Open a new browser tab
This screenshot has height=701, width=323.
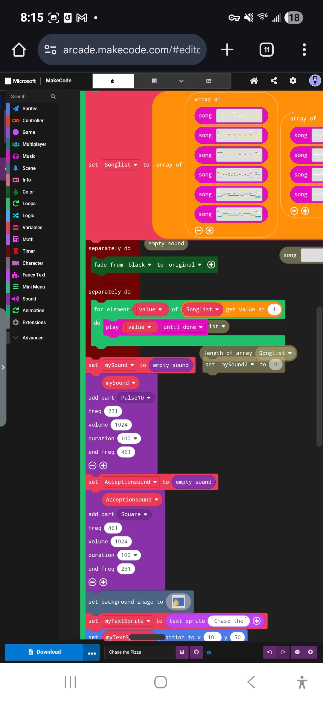[x=227, y=49]
